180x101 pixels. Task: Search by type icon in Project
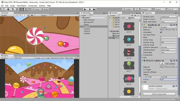click(x=132, y=15)
